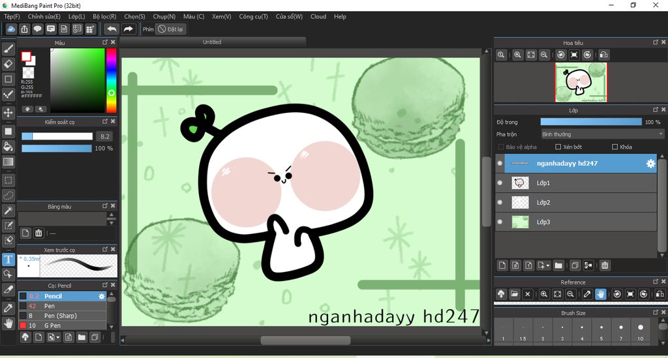The width and height of the screenshot is (668, 358).
Task: Click the brush opacity slider at 100 %
Action: click(x=57, y=148)
